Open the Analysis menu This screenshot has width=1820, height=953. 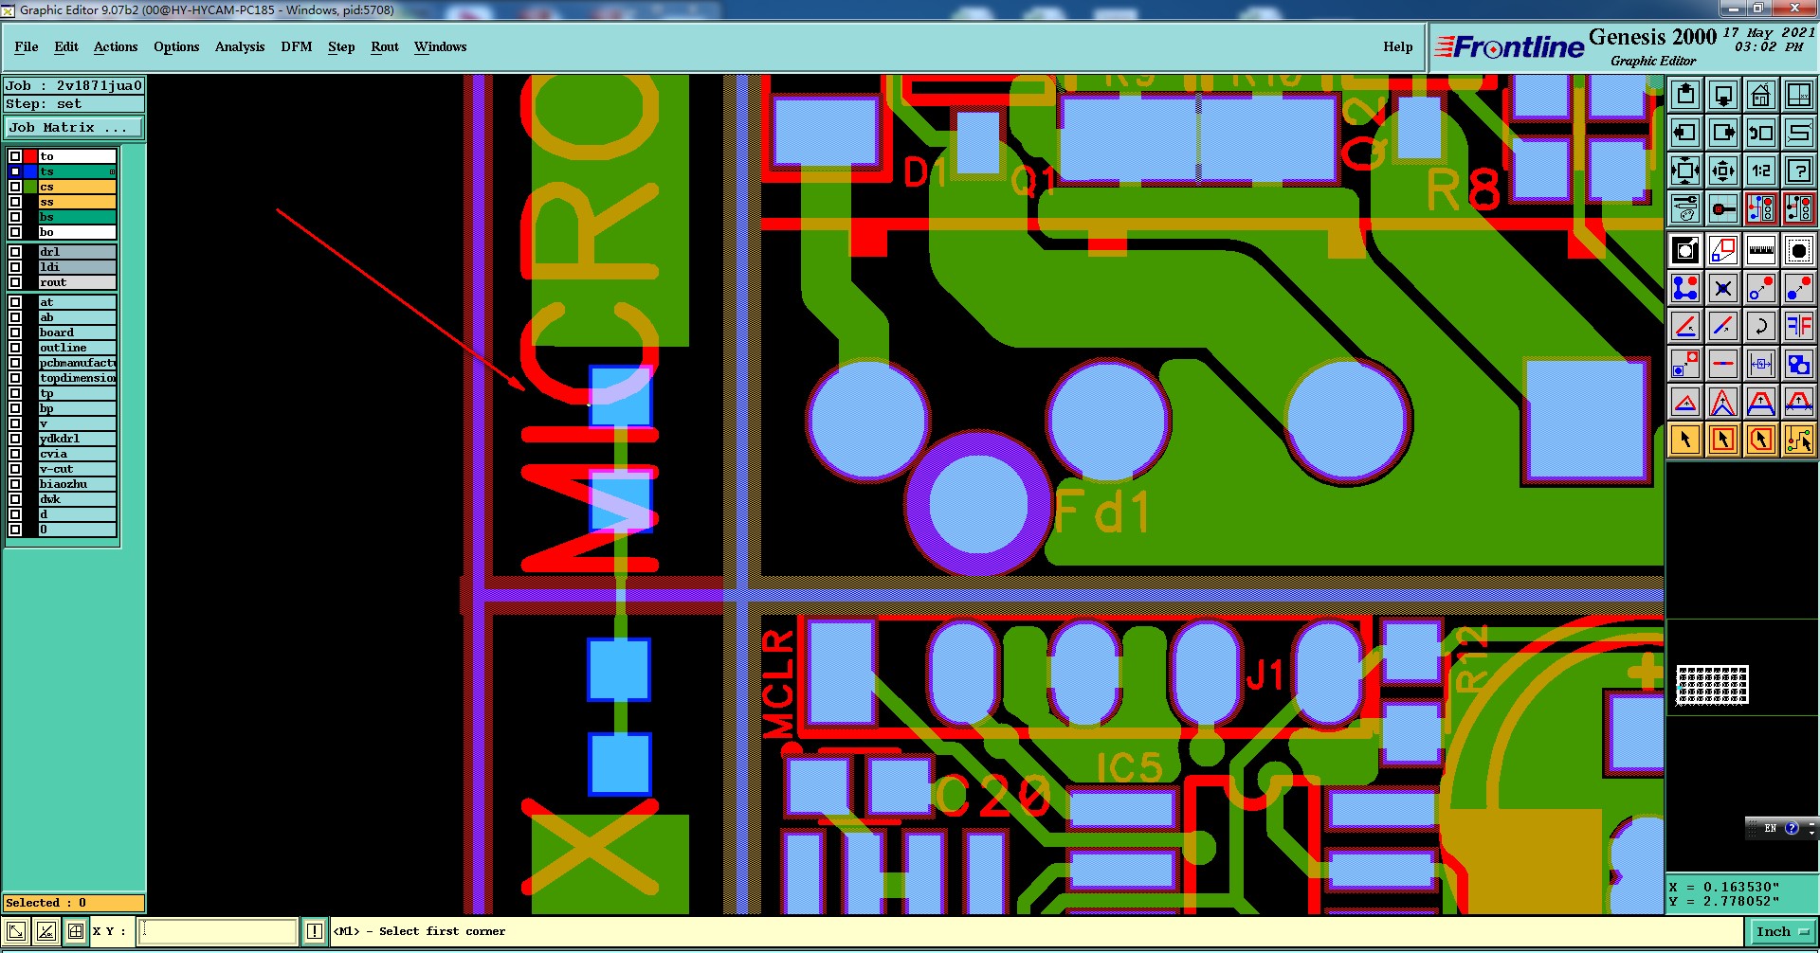tap(240, 46)
